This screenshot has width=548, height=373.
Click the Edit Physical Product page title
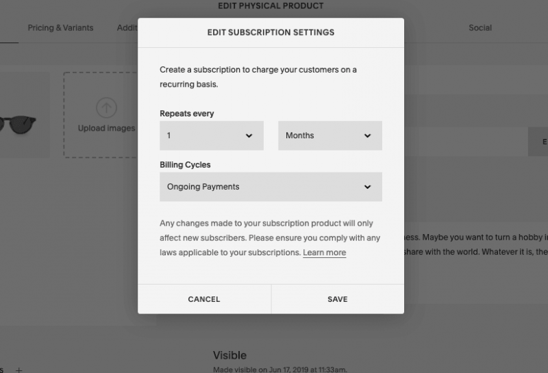271,5
